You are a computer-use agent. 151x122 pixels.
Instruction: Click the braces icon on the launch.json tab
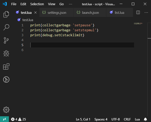78,12
